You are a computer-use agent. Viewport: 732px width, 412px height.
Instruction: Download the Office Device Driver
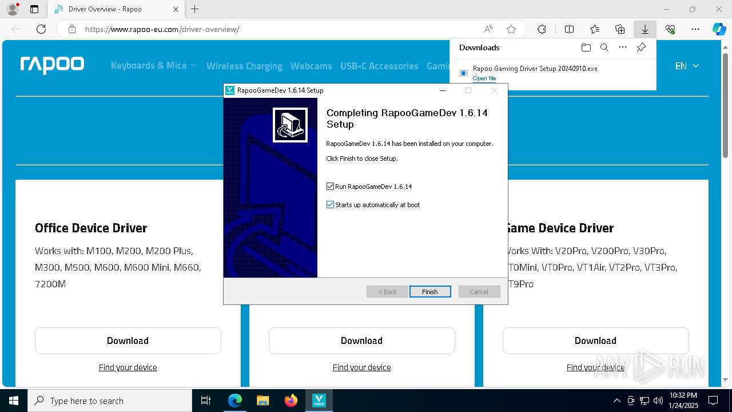pyautogui.click(x=128, y=340)
